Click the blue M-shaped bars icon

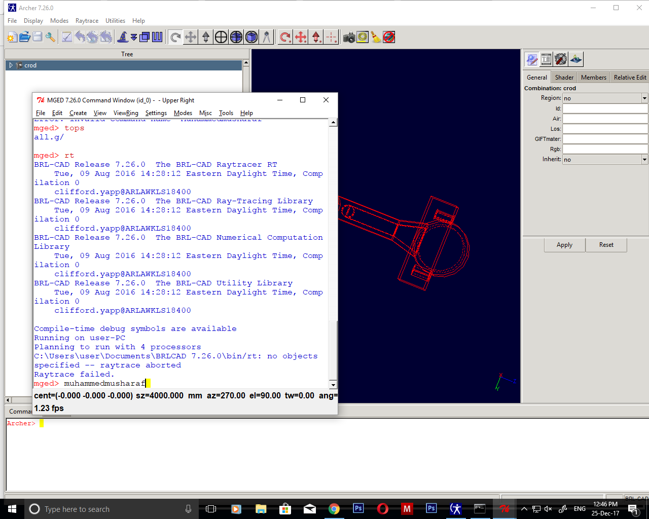point(157,37)
